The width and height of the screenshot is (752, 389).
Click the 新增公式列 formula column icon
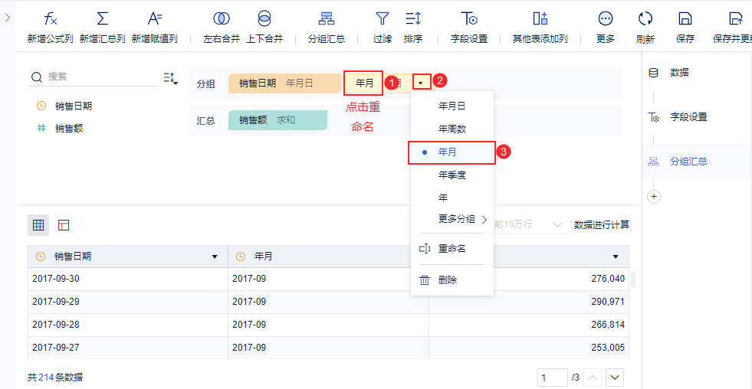51,20
